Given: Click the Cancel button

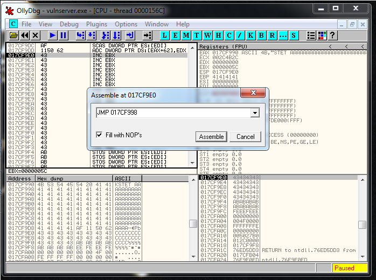Looking at the screenshot, I should point(245,137).
